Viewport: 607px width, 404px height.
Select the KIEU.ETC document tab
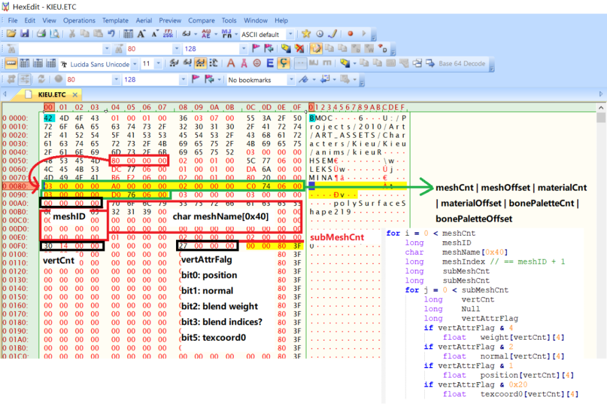coord(52,95)
